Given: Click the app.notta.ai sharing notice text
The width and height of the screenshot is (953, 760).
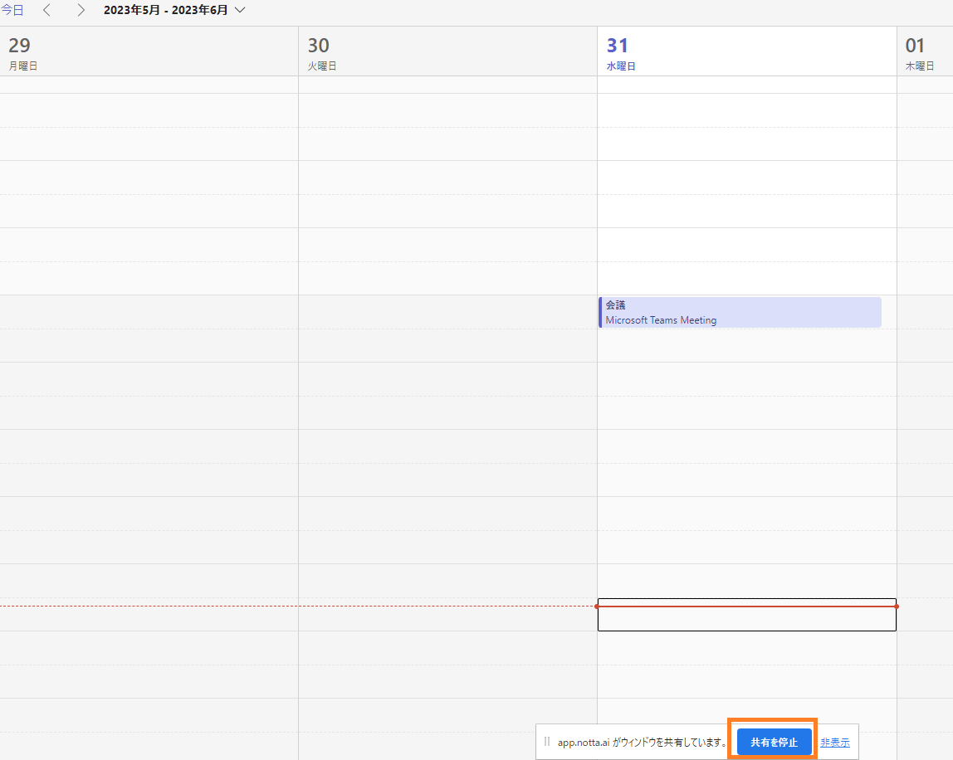Looking at the screenshot, I should (x=643, y=743).
